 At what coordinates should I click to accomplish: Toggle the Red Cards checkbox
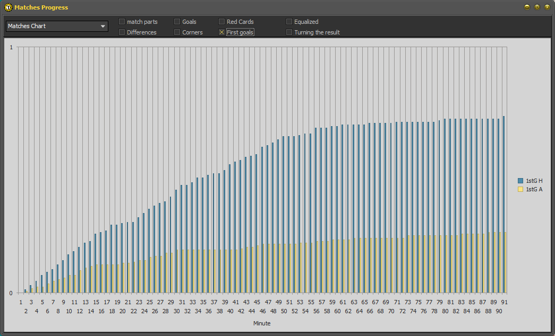[x=222, y=22]
